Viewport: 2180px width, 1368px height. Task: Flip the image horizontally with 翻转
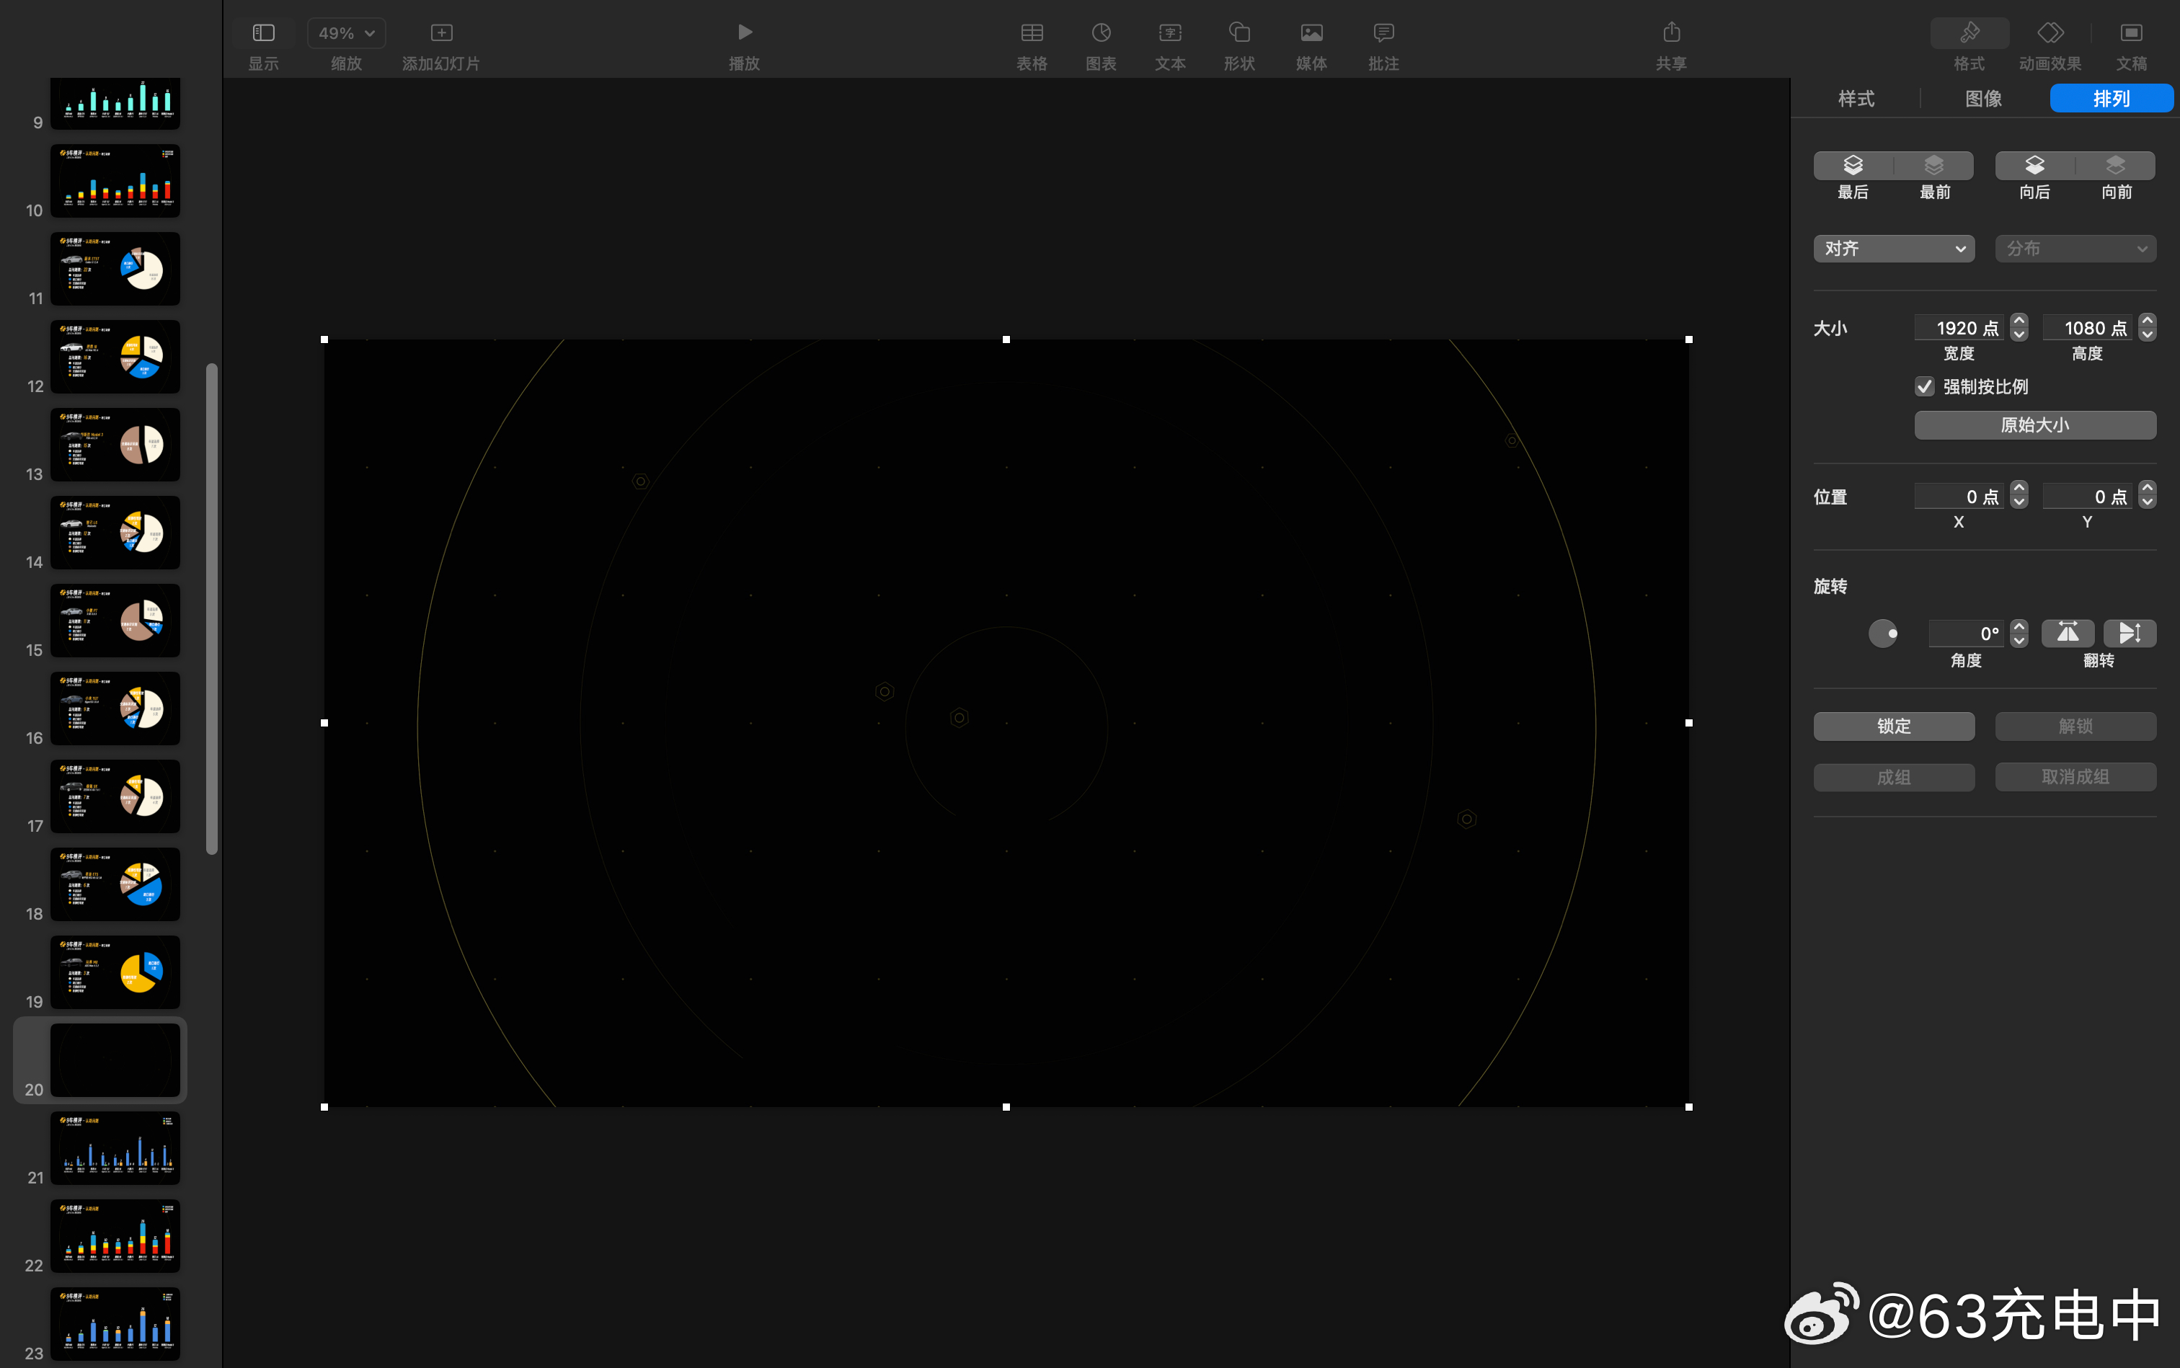pos(2068,632)
